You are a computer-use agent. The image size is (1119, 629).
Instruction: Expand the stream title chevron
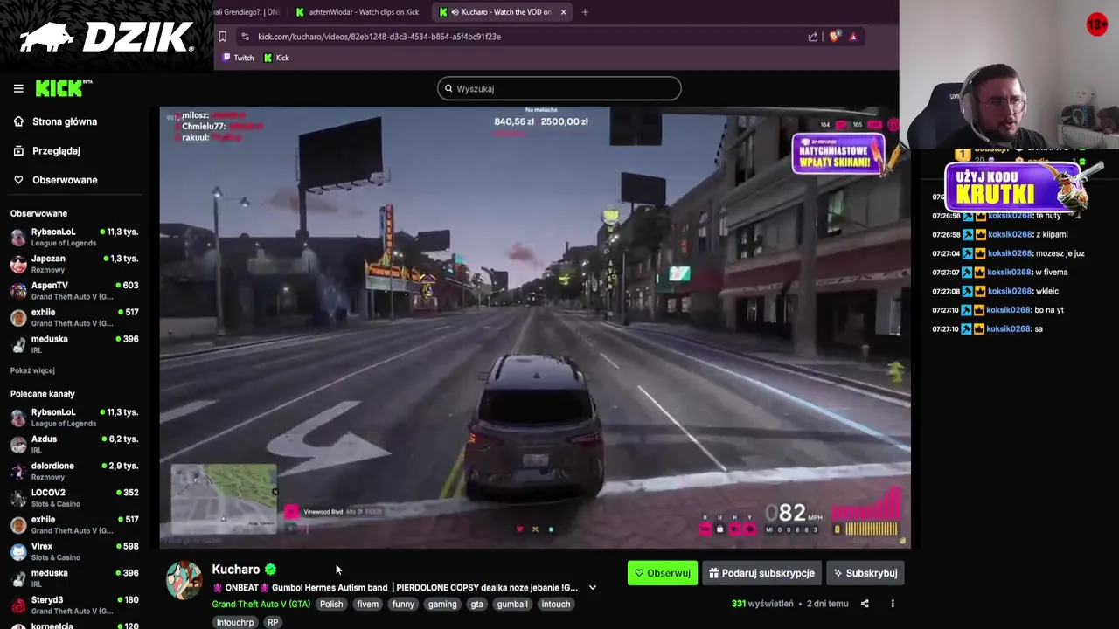[592, 587]
